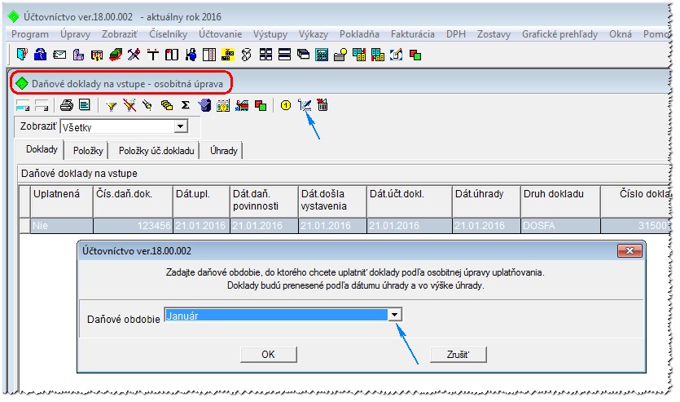Open the Výkazy menu
The width and height of the screenshot is (680, 402).
313,34
